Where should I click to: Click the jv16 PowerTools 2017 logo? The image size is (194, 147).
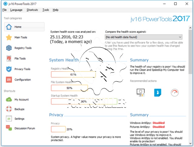click(160, 19)
